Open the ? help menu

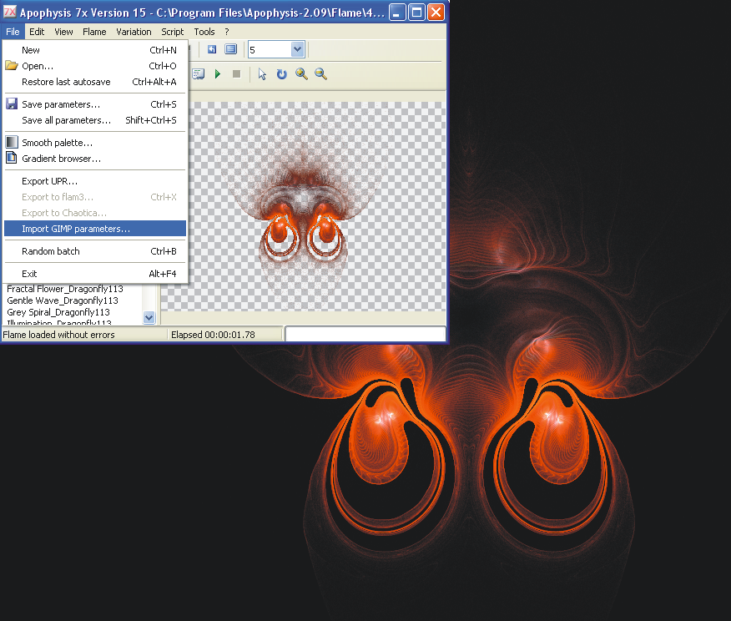pos(227,32)
